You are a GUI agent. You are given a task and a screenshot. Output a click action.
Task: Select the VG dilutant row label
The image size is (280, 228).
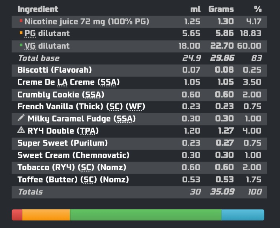[x=47, y=46]
